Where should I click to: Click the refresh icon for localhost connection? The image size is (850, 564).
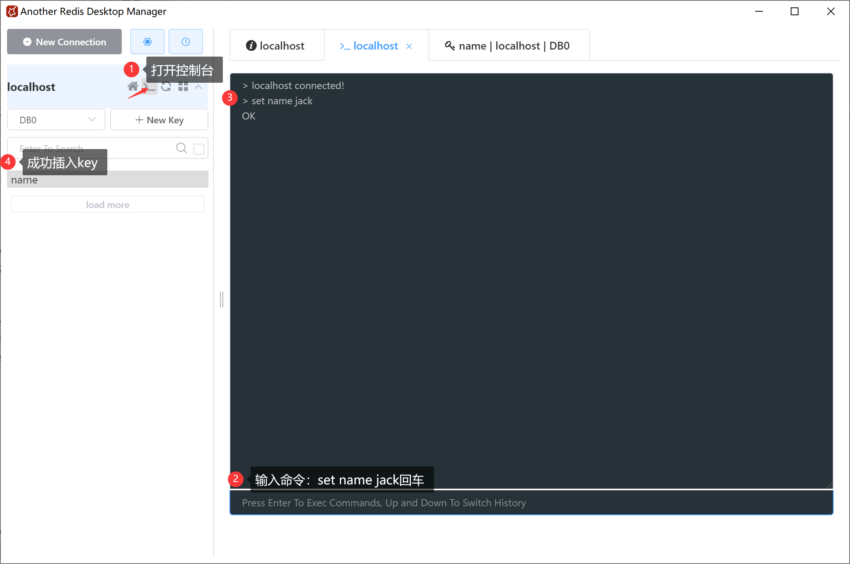tap(166, 87)
